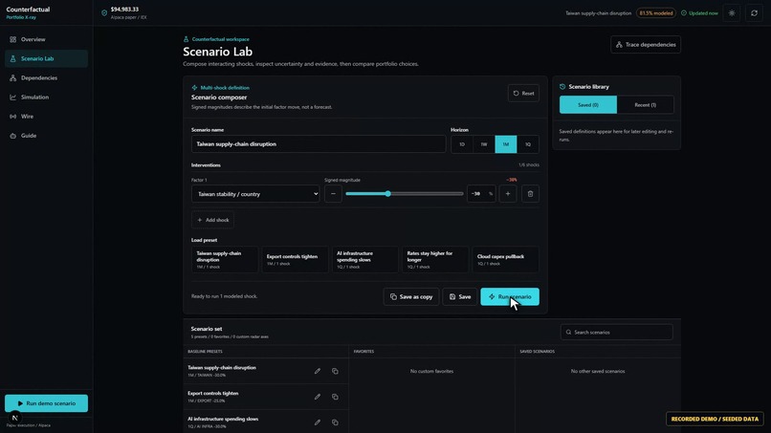
Task: Duplicate the Export controls tighten baseline preset
Action: click(x=335, y=397)
